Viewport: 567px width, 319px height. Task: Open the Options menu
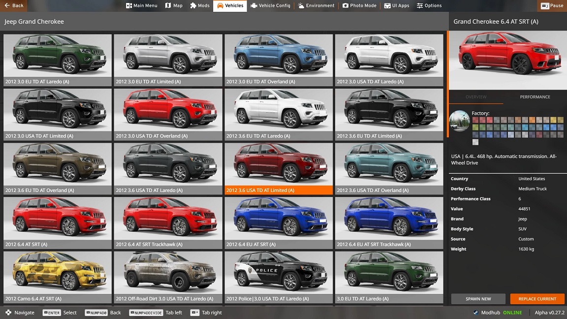429,5
